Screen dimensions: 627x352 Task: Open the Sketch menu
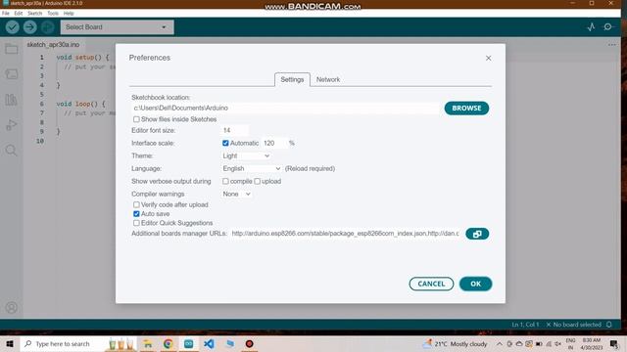(x=35, y=13)
